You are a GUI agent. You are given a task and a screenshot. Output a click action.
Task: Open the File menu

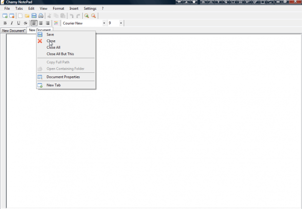[x=7, y=8]
